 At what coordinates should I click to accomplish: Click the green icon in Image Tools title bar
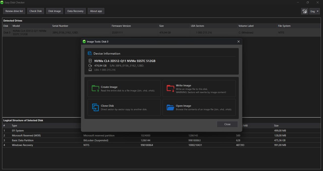coord(84,42)
